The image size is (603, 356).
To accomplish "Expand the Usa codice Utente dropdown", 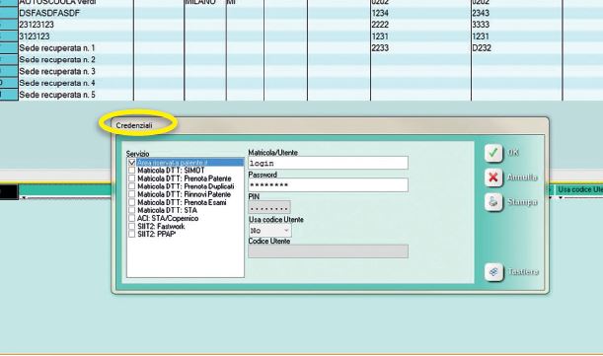I will click(270, 231).
